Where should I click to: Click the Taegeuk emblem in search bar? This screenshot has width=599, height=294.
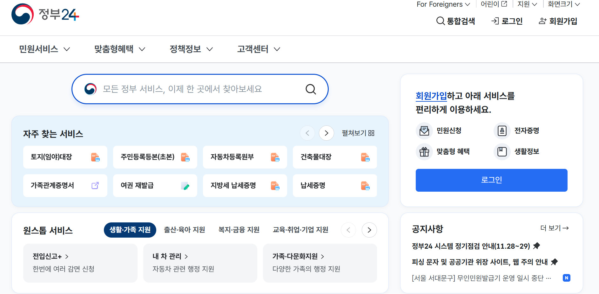(91, 89)
